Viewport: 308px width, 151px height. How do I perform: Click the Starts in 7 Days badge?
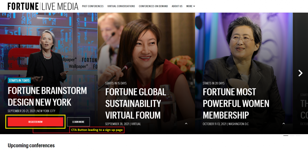tap(19, 80)
